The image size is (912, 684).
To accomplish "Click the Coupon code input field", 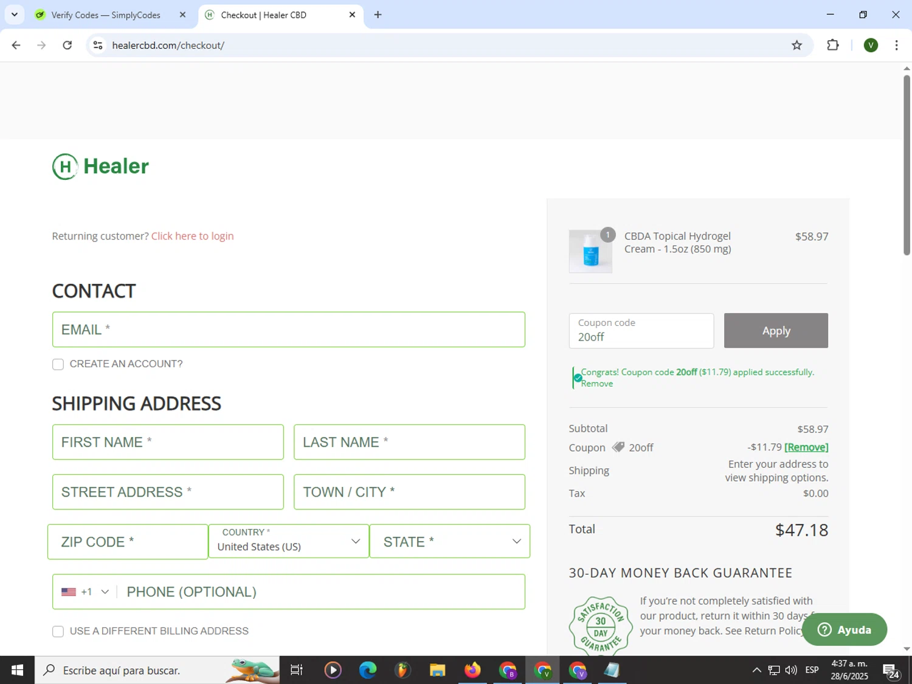I will [641, 331].
